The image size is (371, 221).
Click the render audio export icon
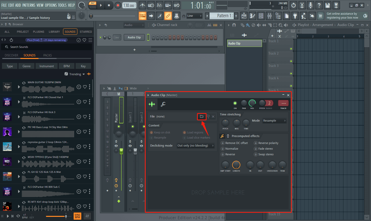click(336, 5)
